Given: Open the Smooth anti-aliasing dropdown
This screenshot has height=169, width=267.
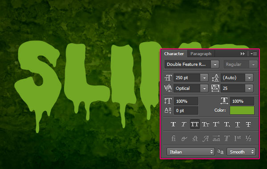Looking at the screenshot, I should 241,152.
